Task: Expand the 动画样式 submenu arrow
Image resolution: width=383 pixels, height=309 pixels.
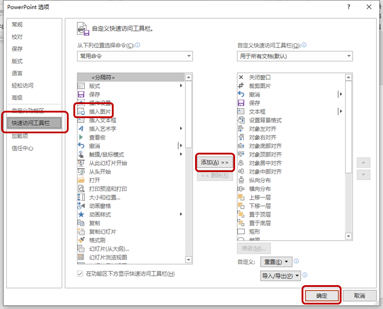Action: (x=181, y=214)
